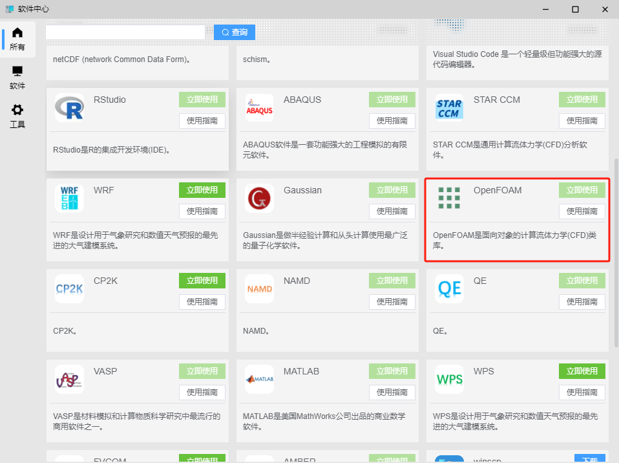Open the OpenFOAM 使用指南 guide

point(582,211)
